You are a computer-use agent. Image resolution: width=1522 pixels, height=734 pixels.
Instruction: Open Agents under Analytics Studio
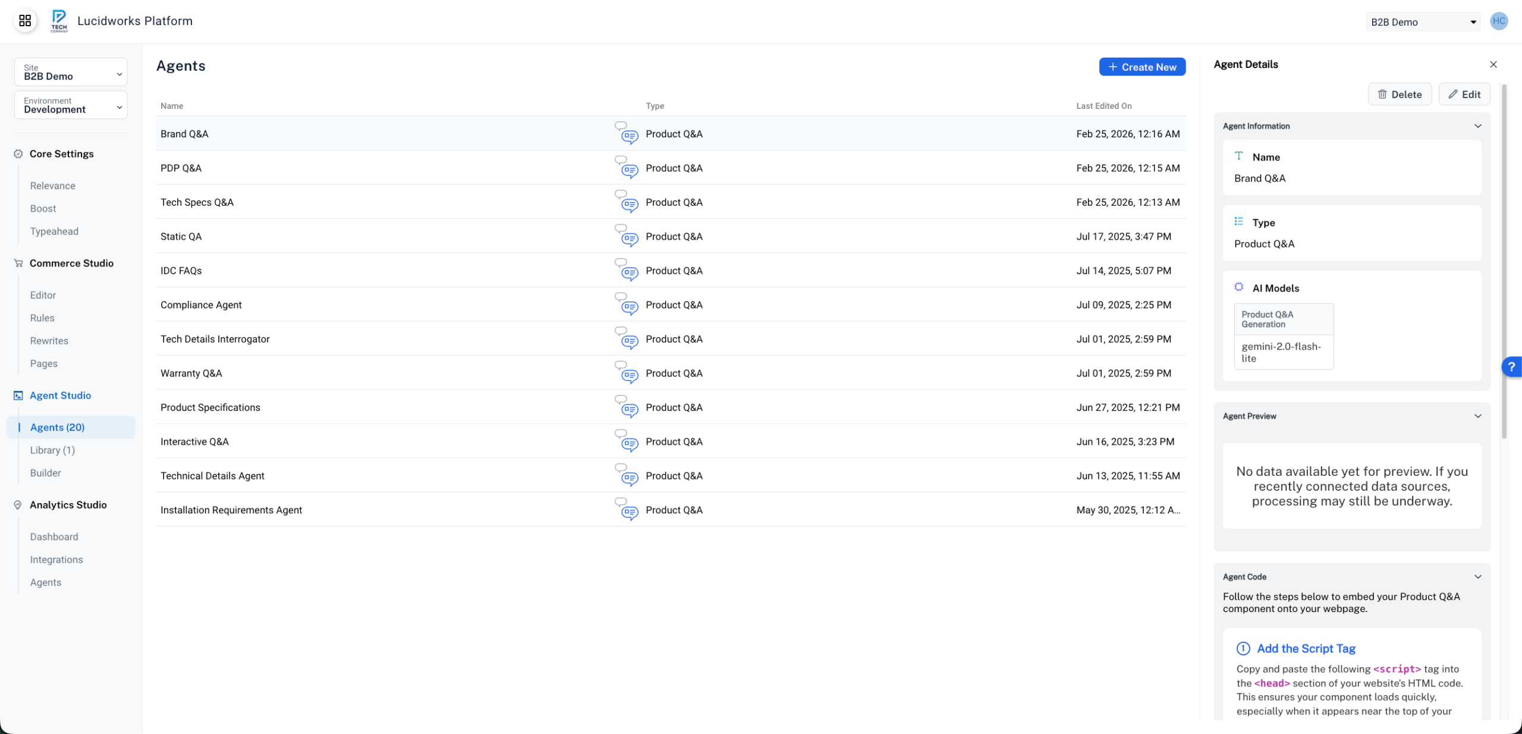pos(46,582)
